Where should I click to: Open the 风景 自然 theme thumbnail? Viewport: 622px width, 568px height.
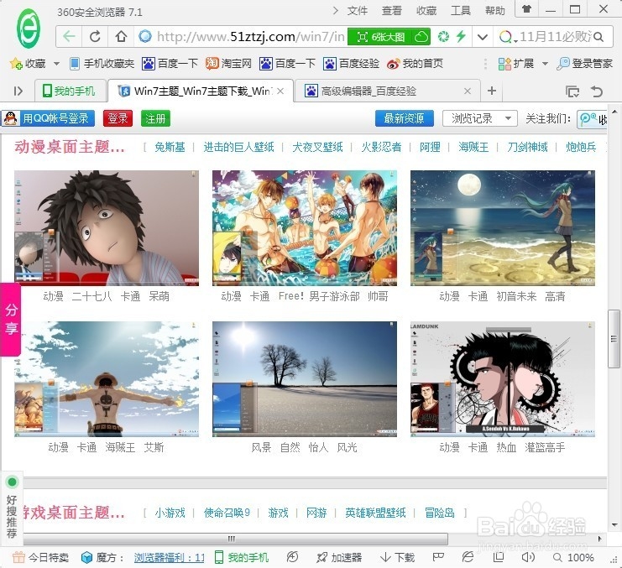[305, 379]
